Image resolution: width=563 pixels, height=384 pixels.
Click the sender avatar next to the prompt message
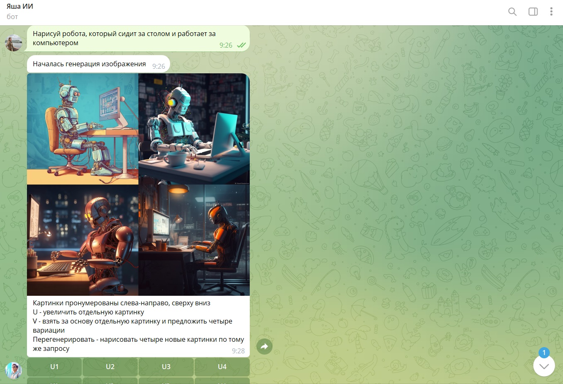click(x=13, y=43)
